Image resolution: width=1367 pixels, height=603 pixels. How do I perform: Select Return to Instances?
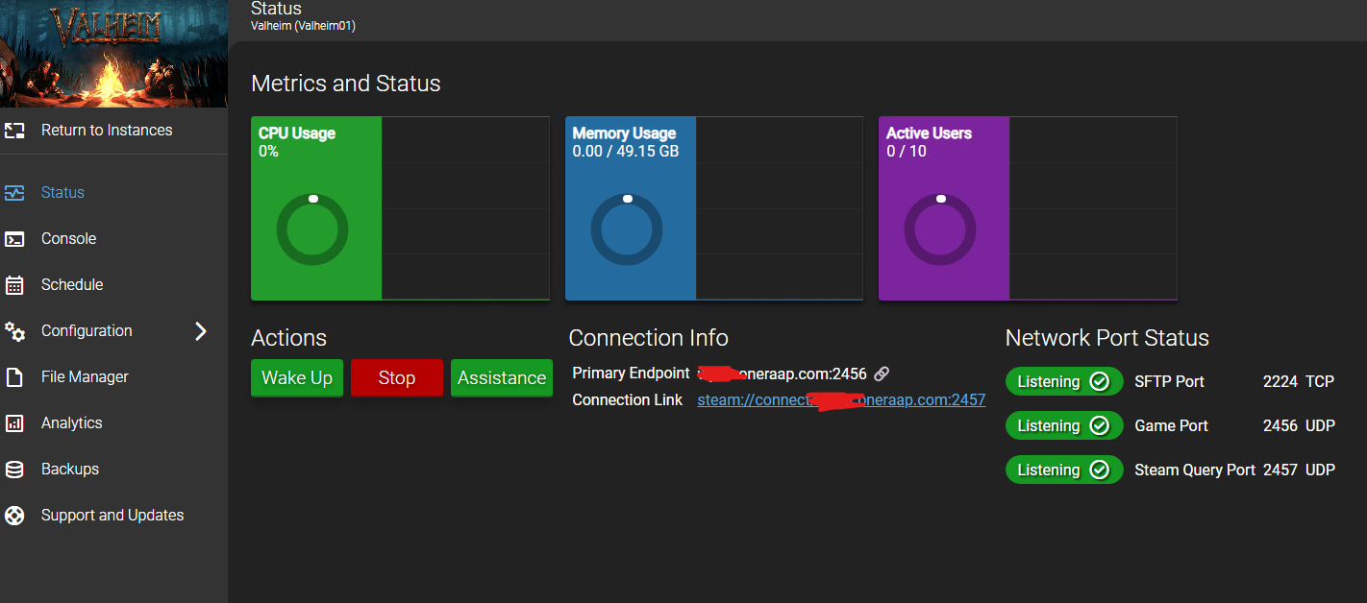click(113, 131)
